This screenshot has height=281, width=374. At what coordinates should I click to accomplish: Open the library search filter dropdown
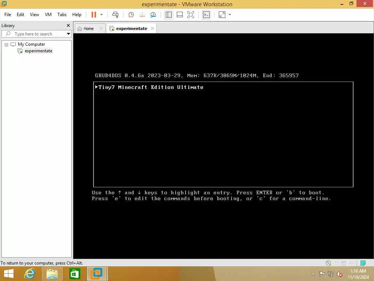pos(68,34)
